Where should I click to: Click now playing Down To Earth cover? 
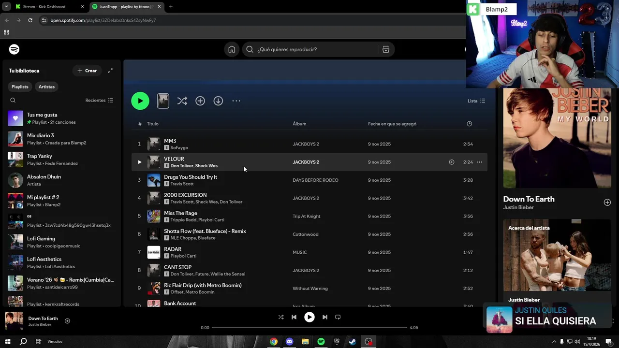pyautogui.click(x=14, y=321)
